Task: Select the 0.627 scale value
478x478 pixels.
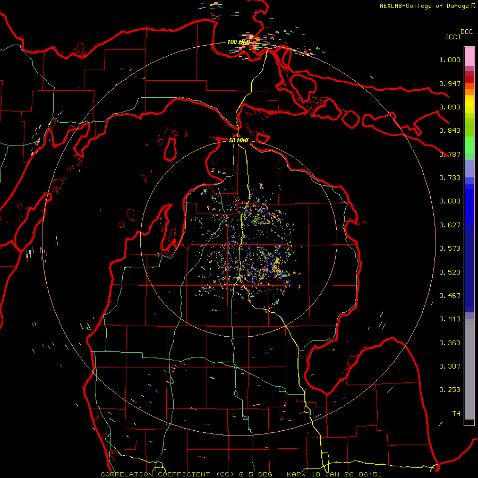Action: pos(450,225)
